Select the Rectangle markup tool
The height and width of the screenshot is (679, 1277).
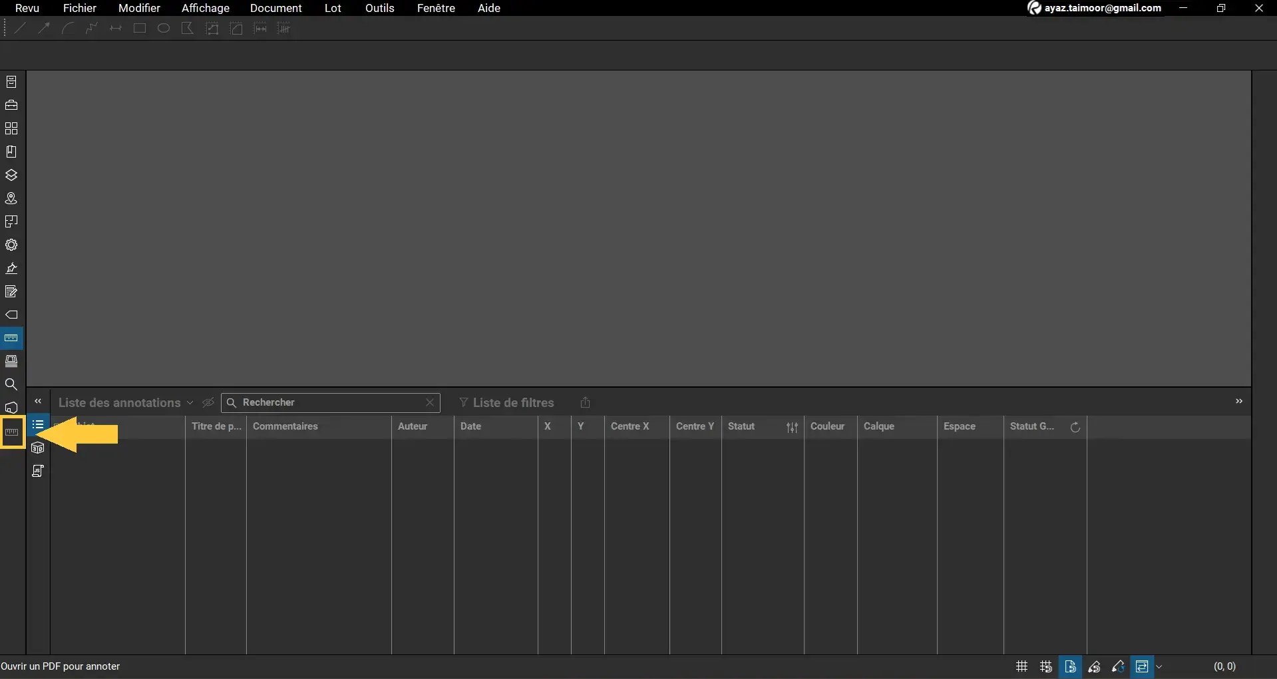click(140, 28)
